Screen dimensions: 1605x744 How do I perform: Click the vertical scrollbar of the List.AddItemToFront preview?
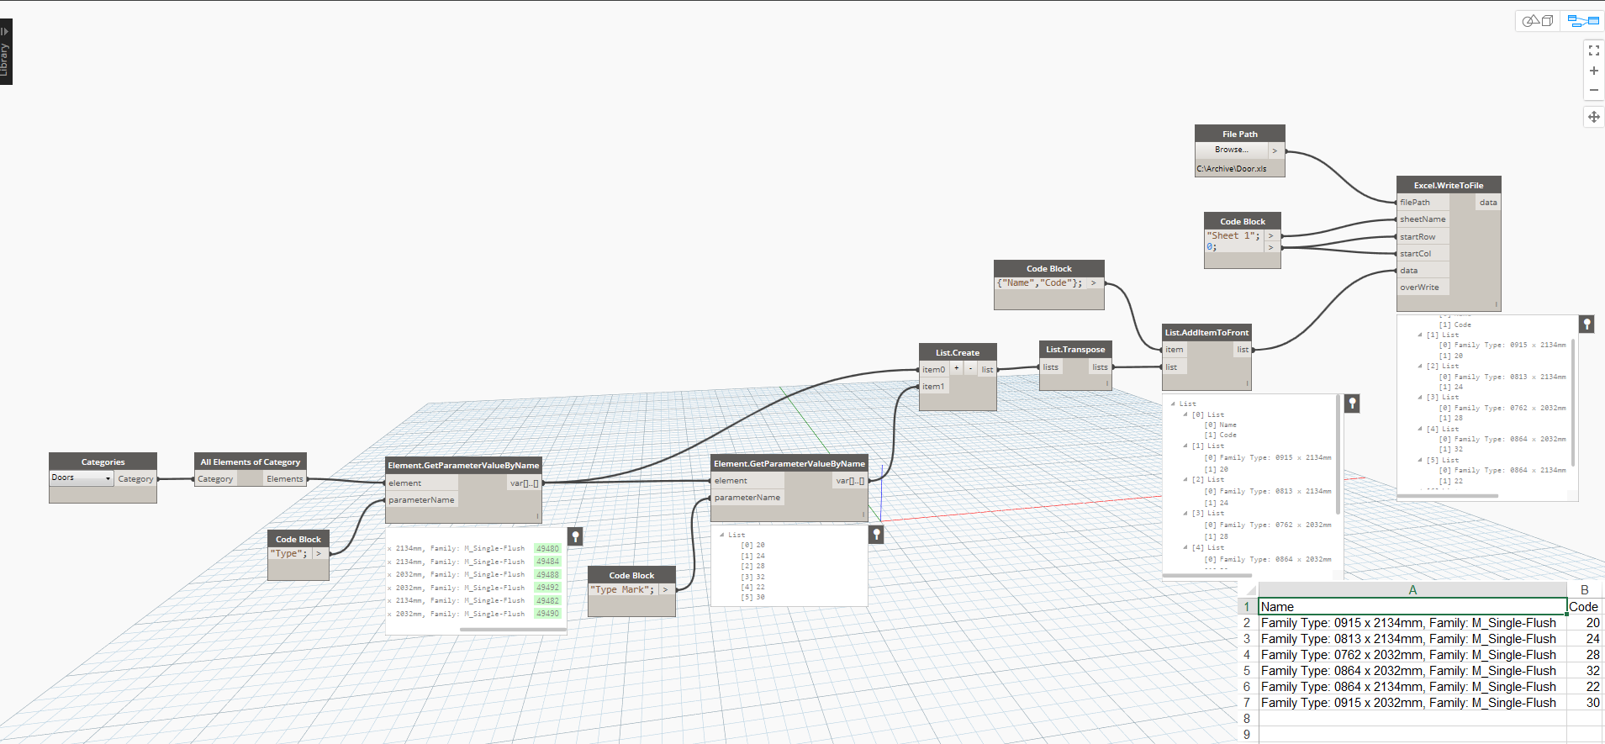1337,454
